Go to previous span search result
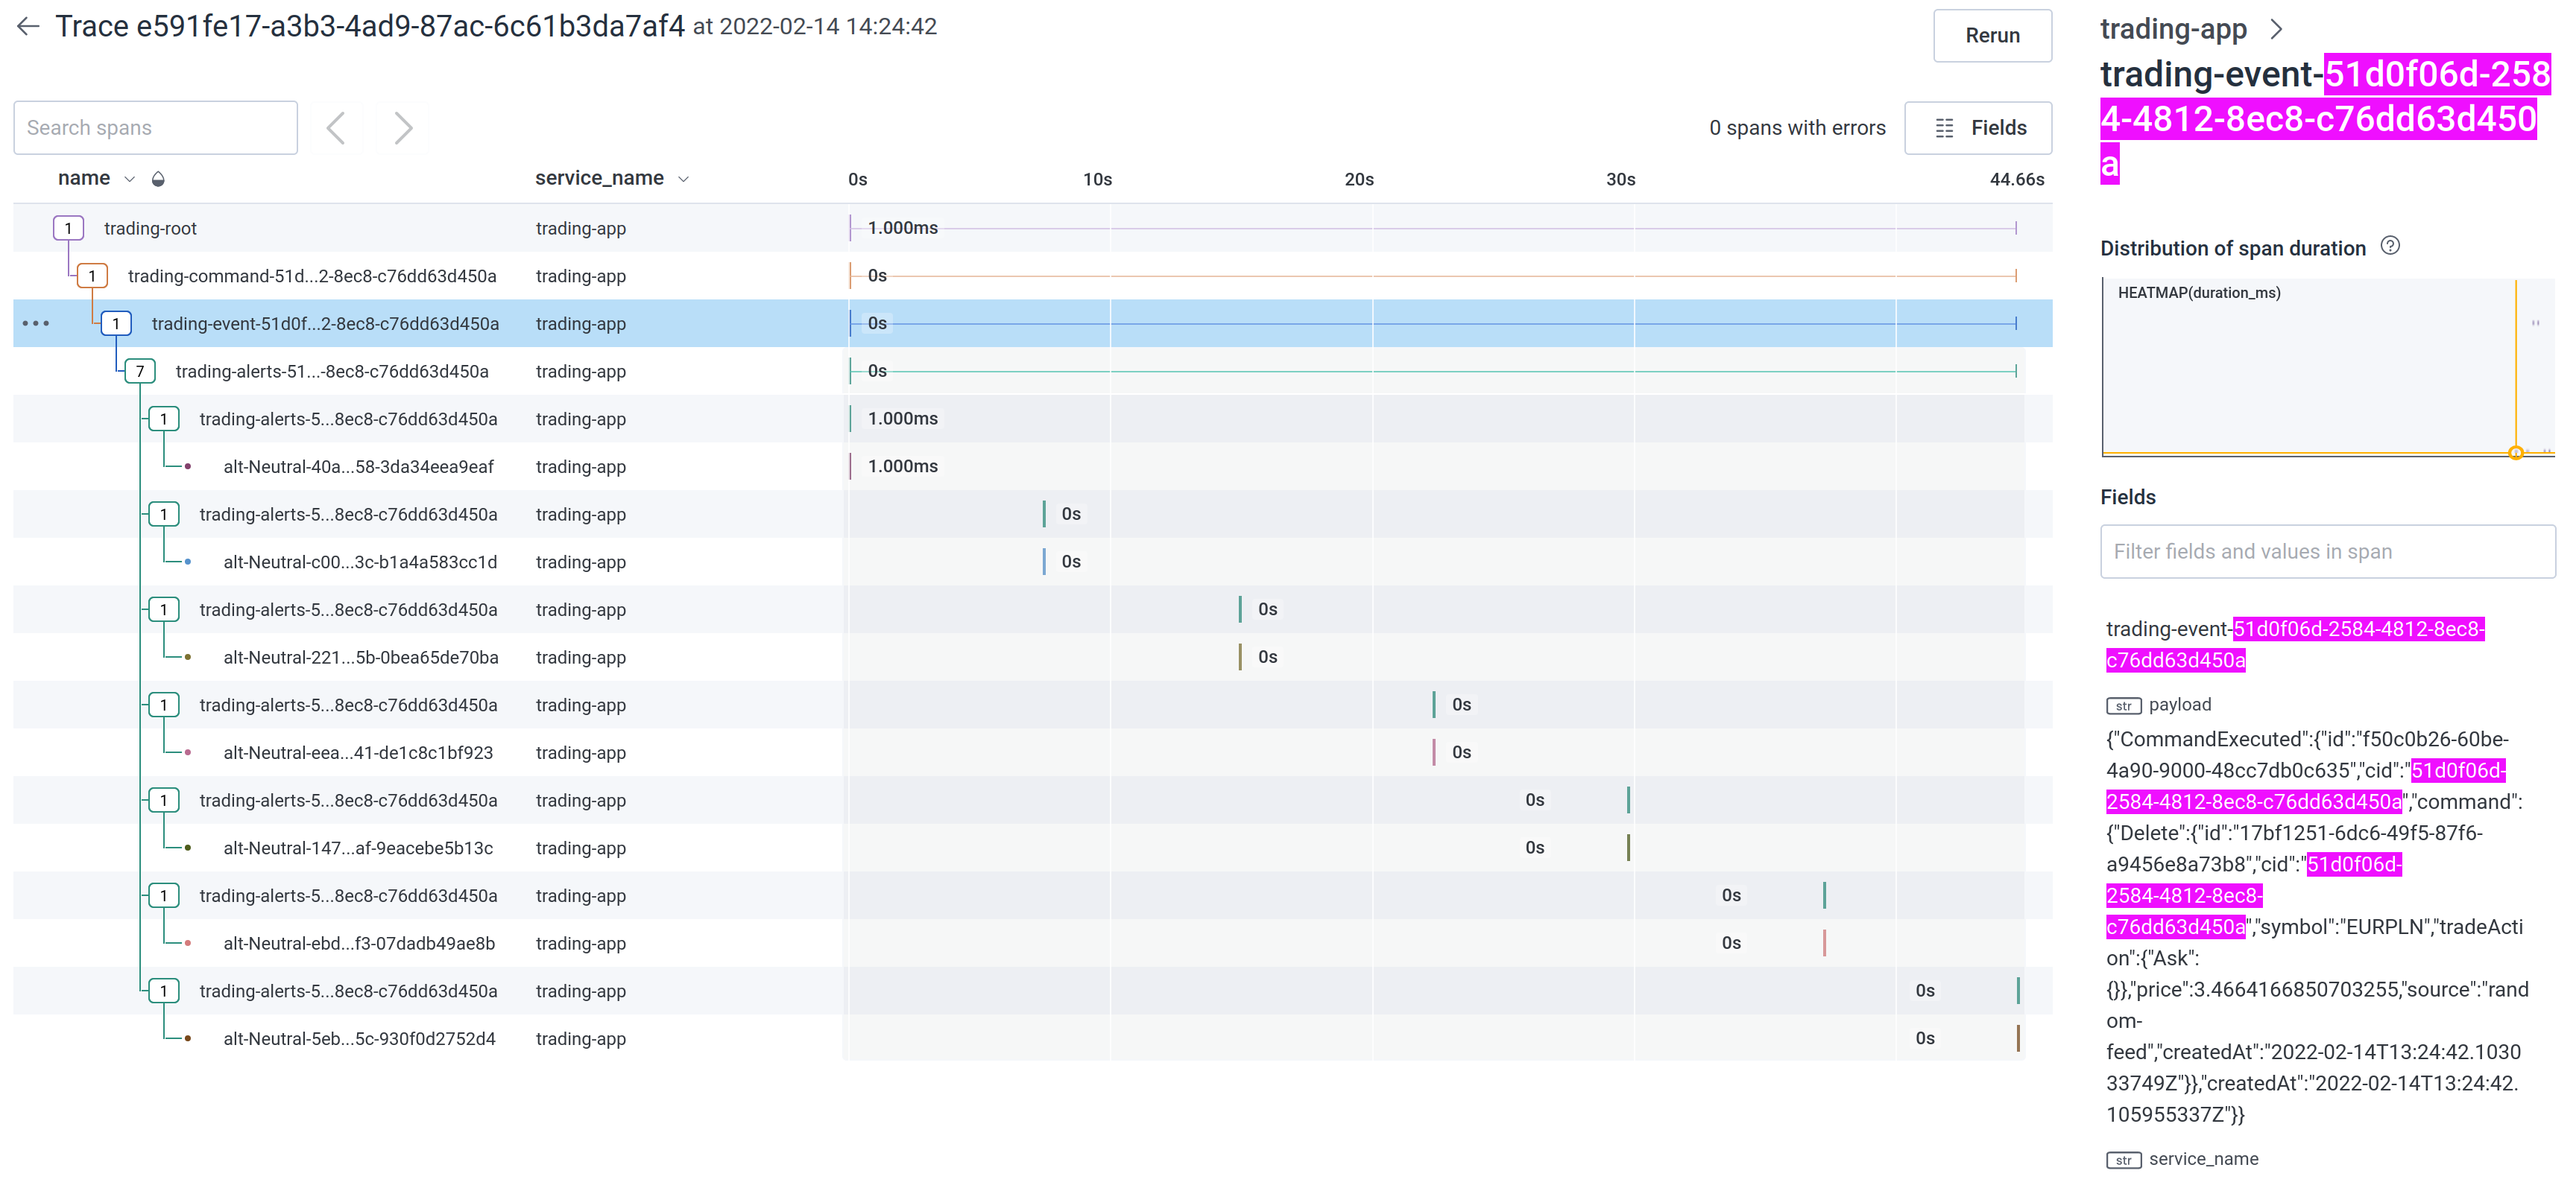 (x=336, y=128)
